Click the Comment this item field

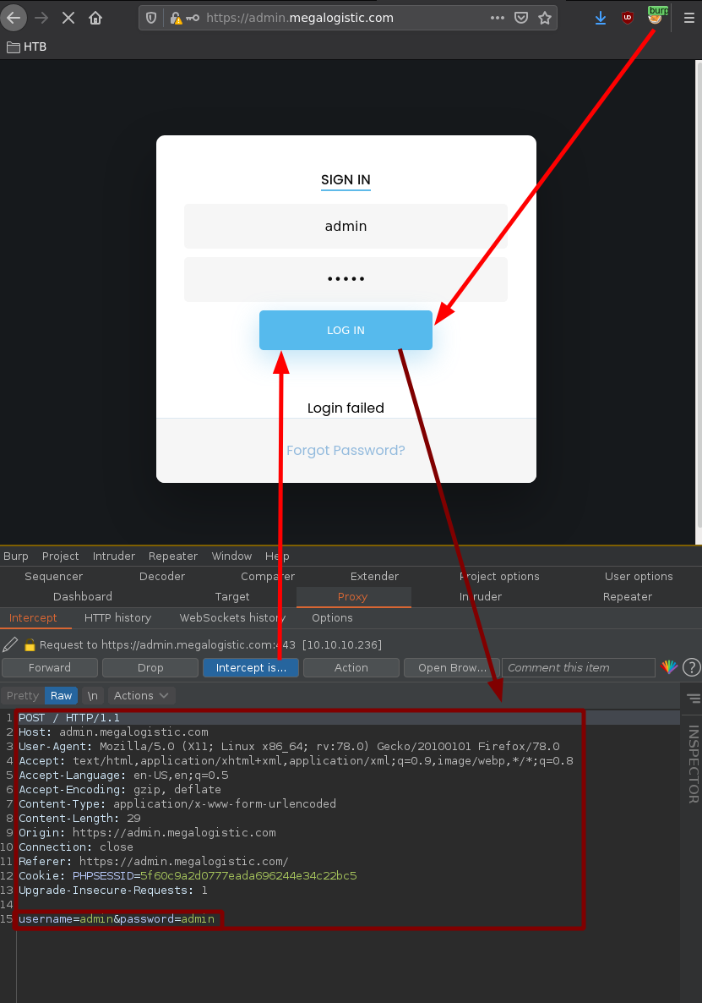(x=579, y=667)
